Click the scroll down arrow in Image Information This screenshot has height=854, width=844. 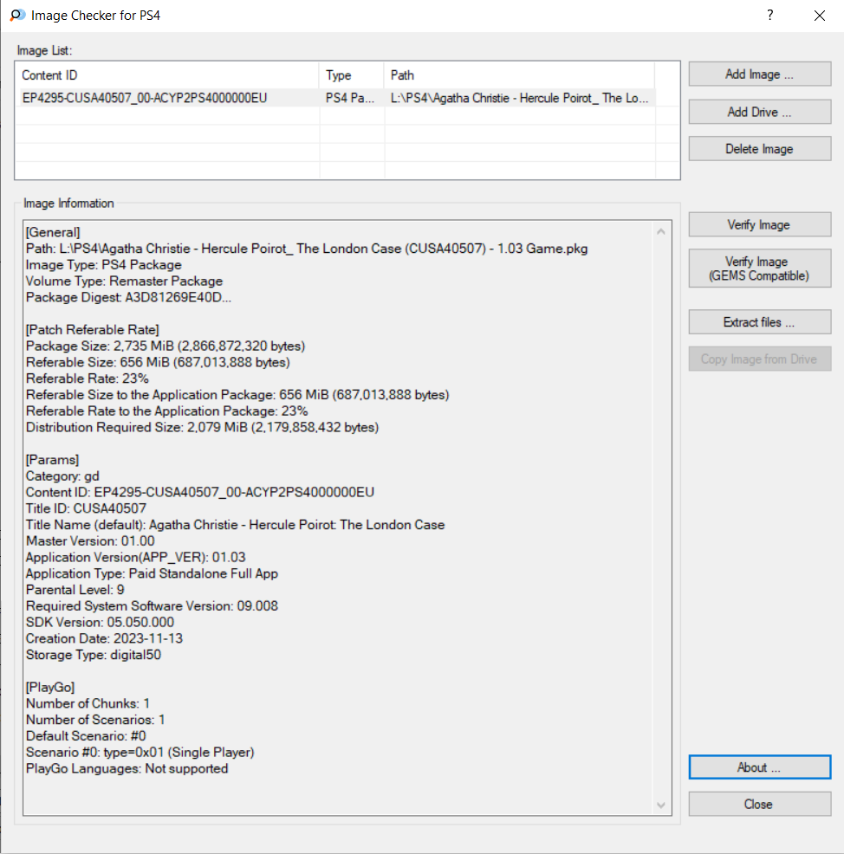[661, 805]
